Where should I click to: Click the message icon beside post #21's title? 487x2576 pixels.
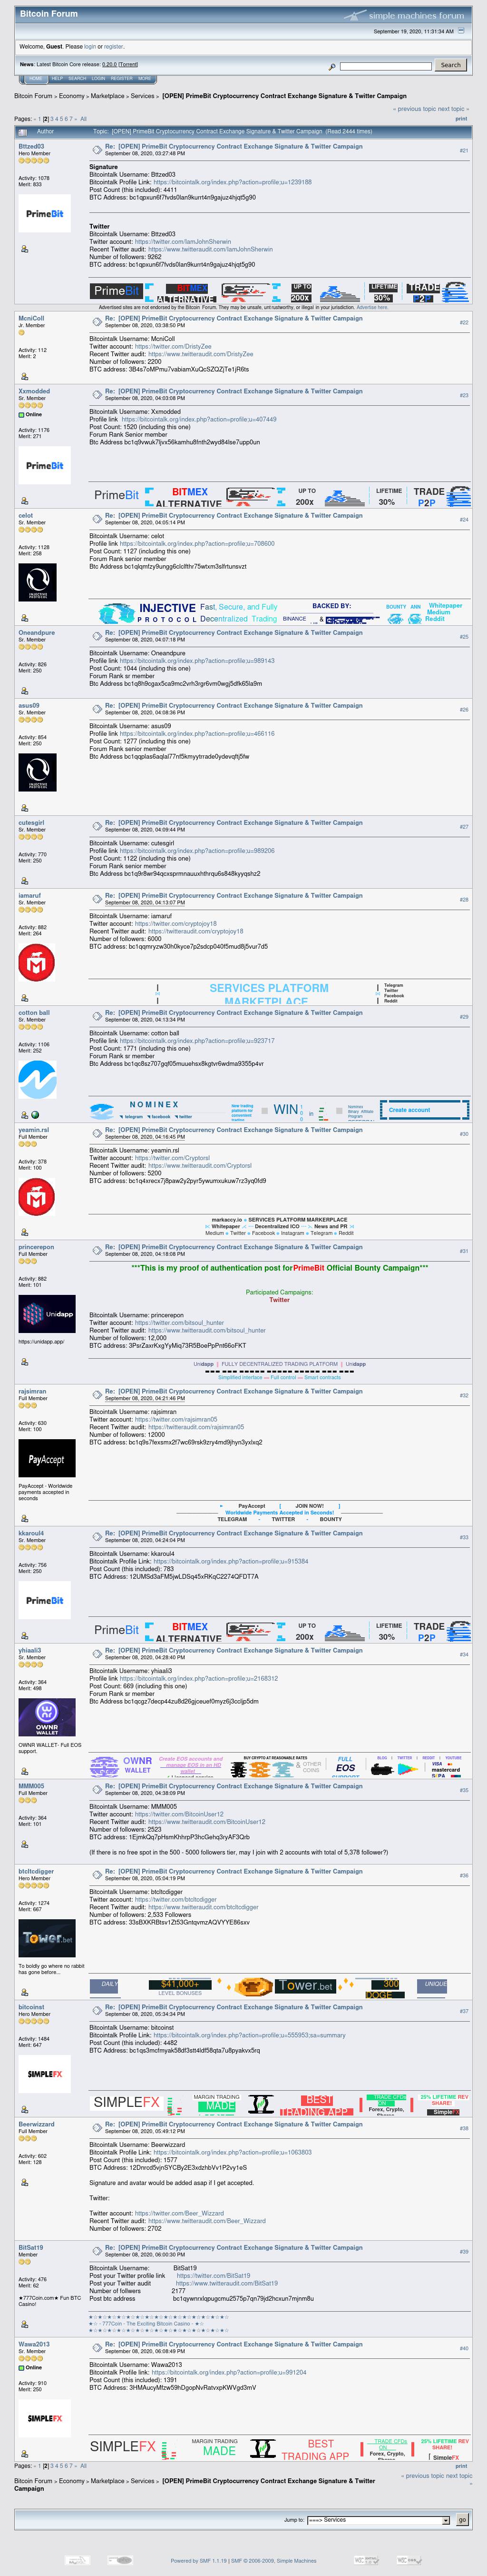click(97, 149)
